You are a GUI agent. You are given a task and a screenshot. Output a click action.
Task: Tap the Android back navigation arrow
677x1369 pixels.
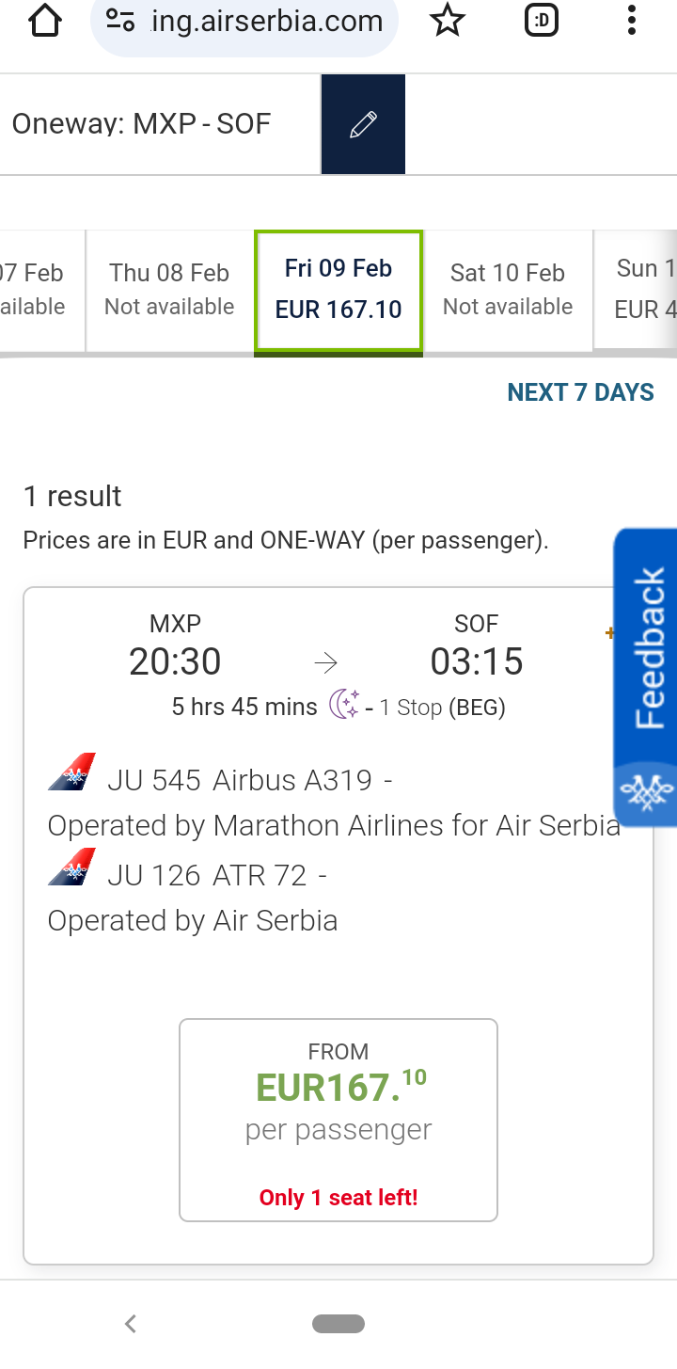131,1324
